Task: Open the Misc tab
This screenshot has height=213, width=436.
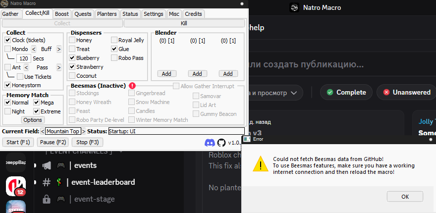Action: click(x=174, y=14)
